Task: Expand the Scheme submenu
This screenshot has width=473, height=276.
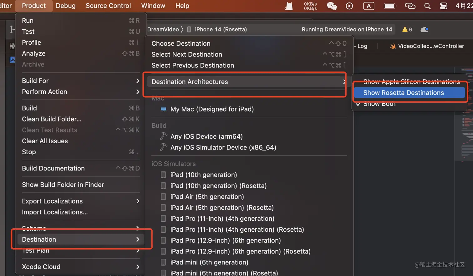Action: point(81,229)
